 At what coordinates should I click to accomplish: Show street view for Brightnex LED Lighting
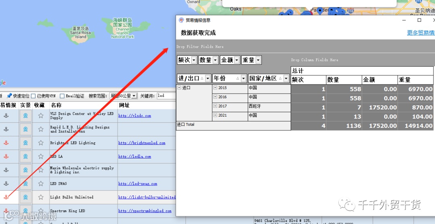25,143
